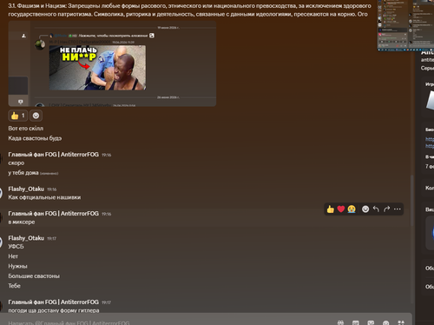The width and height of the screenshot is (434, 325).
Task: React with the red heart emoji
Action: 341,209
